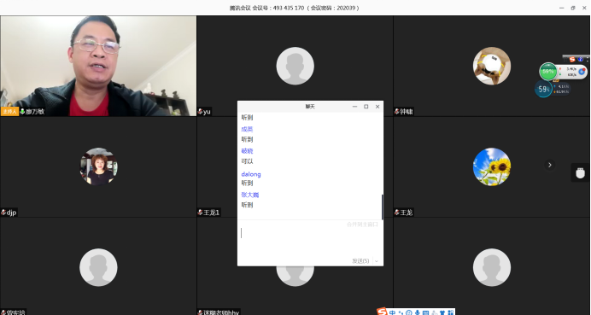Open send options dropdown arrow in chat
Image resolution: width=591 pixels, height=315 pixels.
[x=377, y=261]
